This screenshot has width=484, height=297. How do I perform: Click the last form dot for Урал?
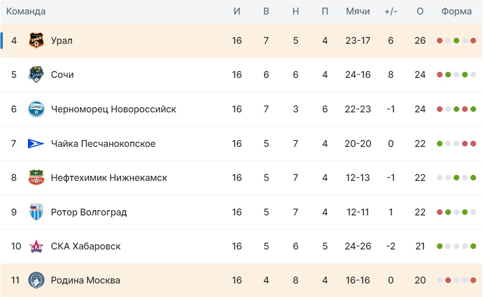(x=473, y=41)
